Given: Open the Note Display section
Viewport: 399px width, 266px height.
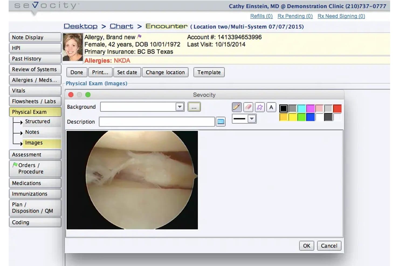Looking at the screenshot, I should coord(35,37).
